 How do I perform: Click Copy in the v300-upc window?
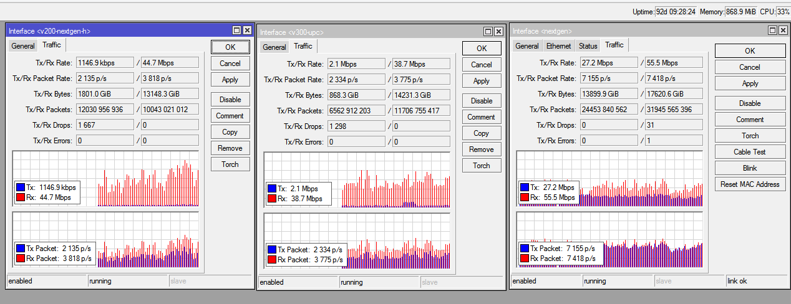(482, 133)
